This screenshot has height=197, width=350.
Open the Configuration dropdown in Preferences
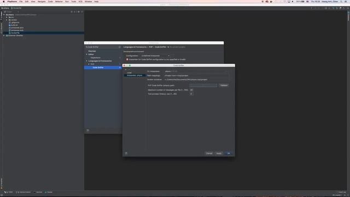[155, 56]
